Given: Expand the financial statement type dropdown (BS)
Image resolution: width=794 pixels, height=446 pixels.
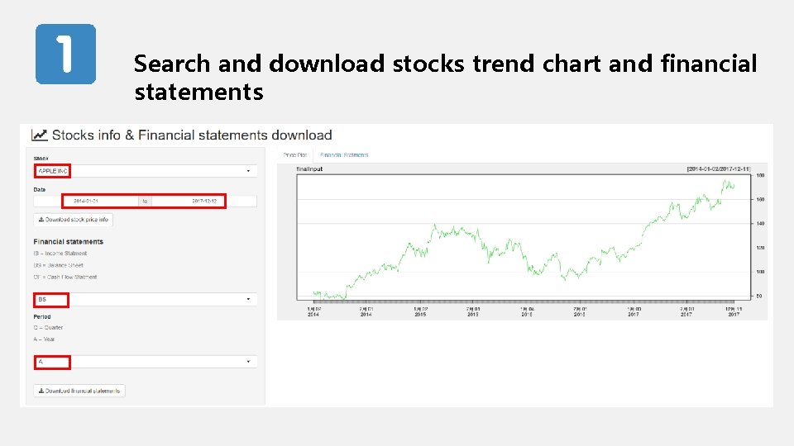Looking at the screenshot, I should 145,299.
